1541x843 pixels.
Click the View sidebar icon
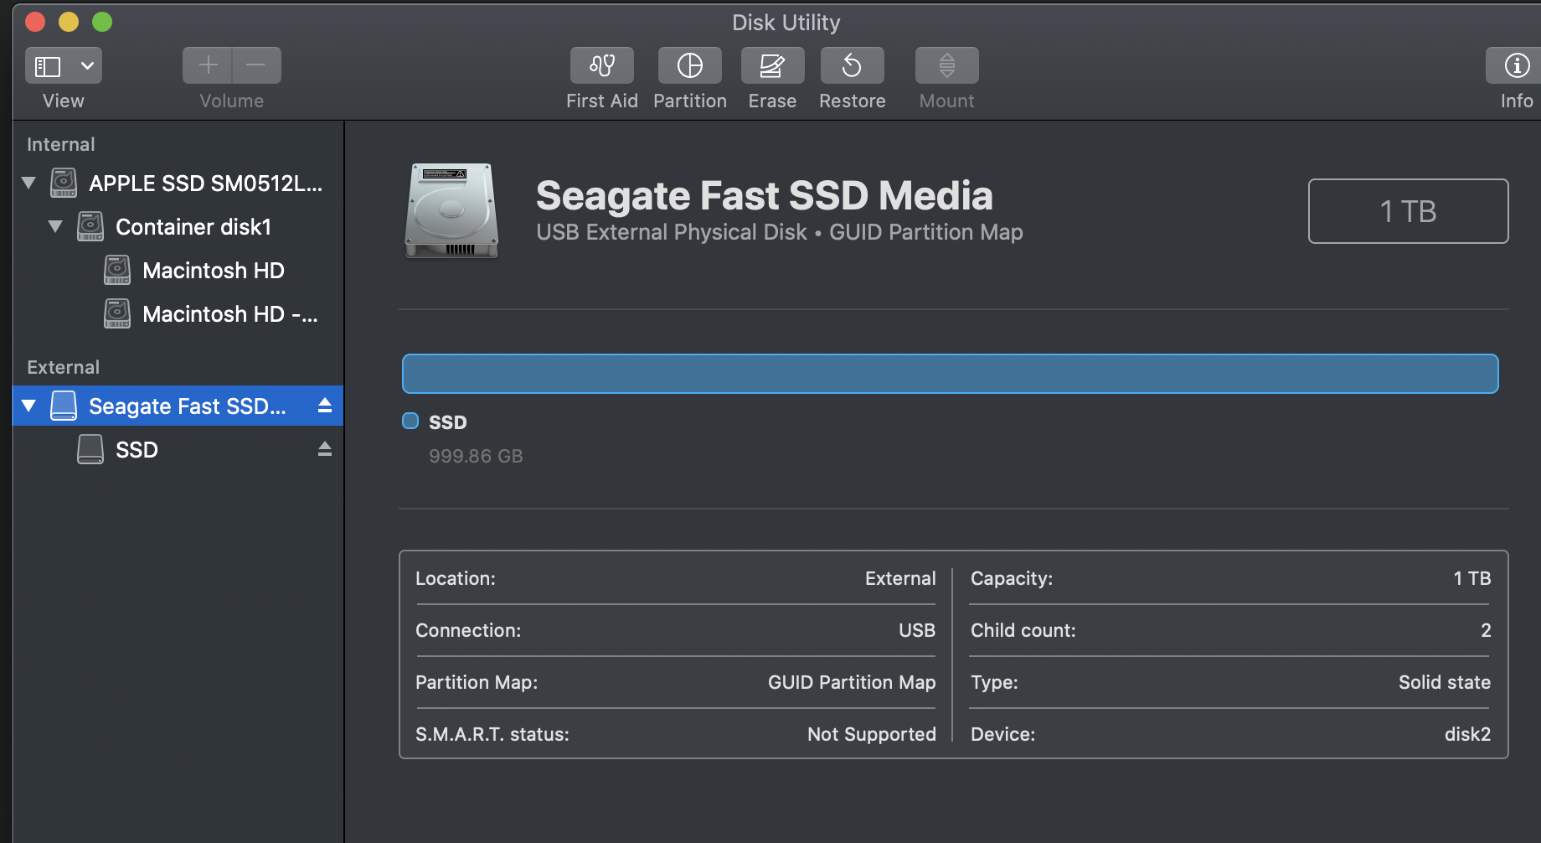tap(48, 65)
